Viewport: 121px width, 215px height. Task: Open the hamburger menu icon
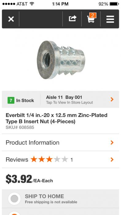tap(110, 19)
